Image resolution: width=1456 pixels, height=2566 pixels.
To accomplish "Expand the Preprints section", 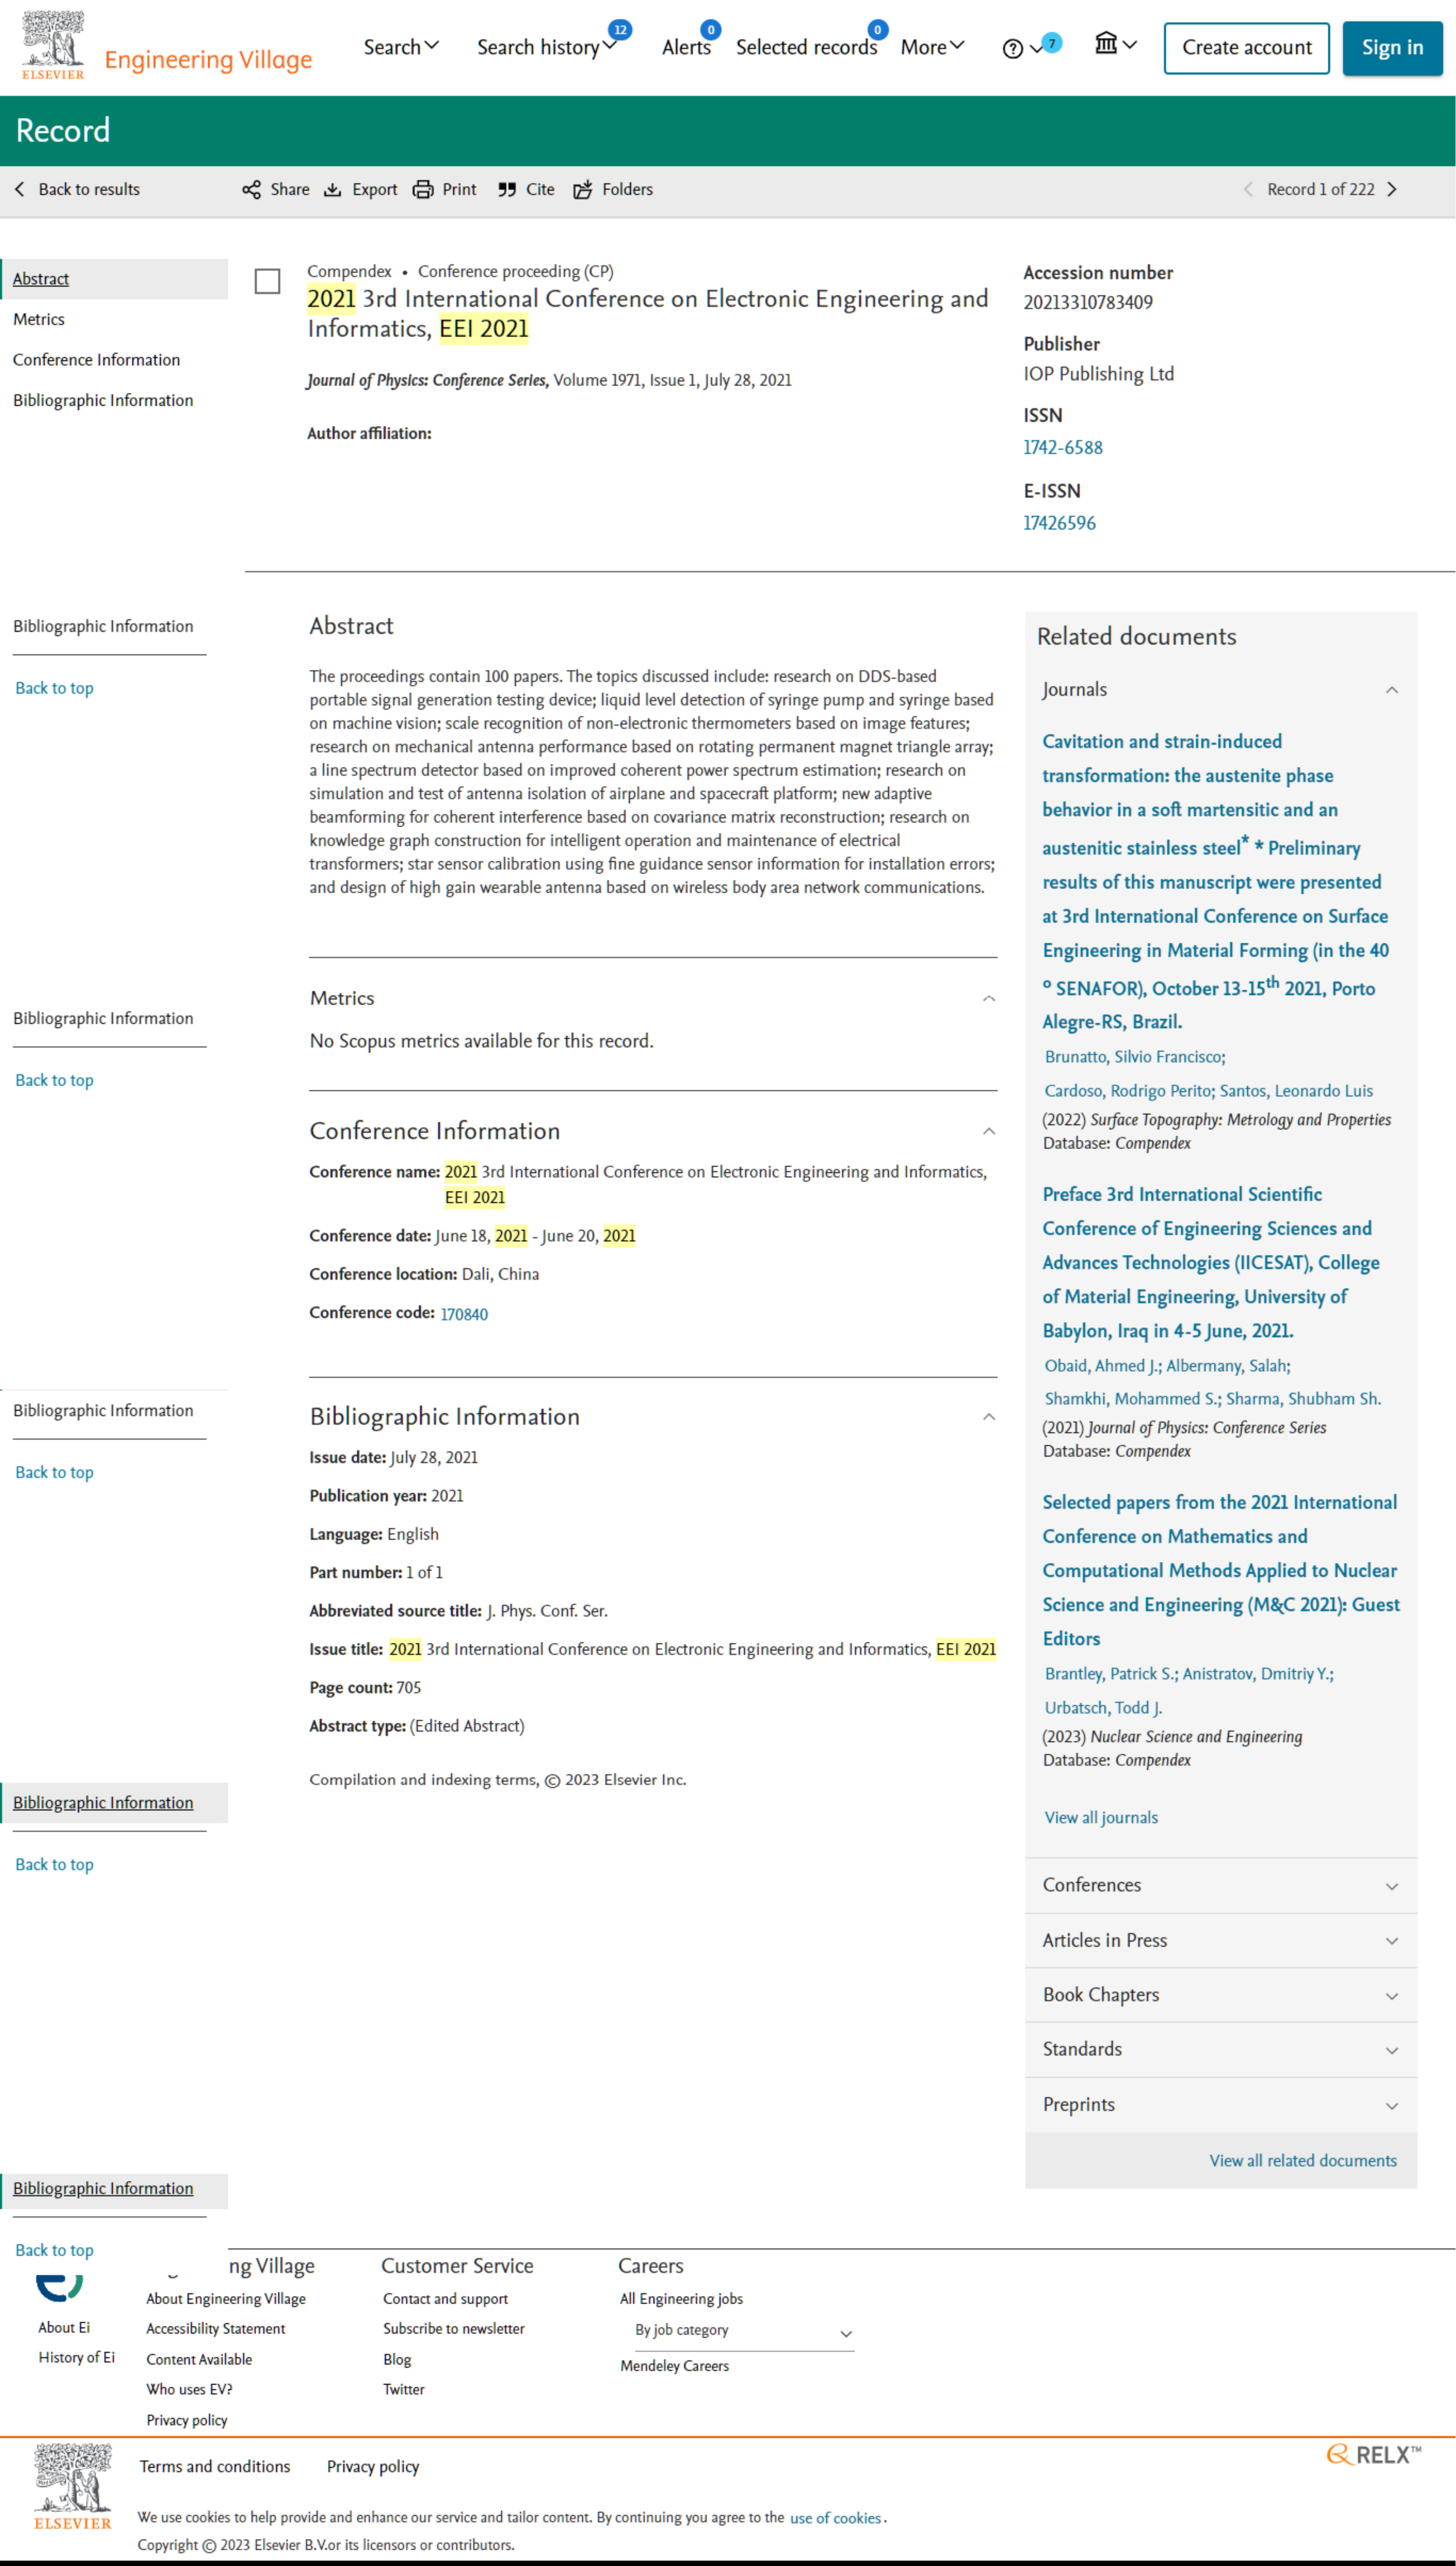I will (x=1220, y=2104).
